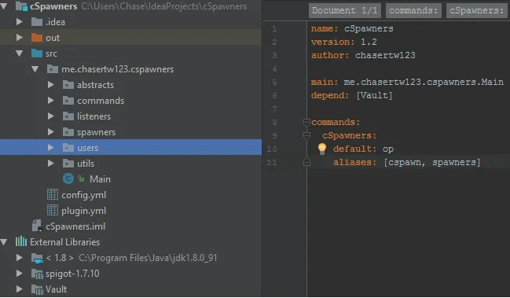Click the JDK 1.8 library icon

37,258
